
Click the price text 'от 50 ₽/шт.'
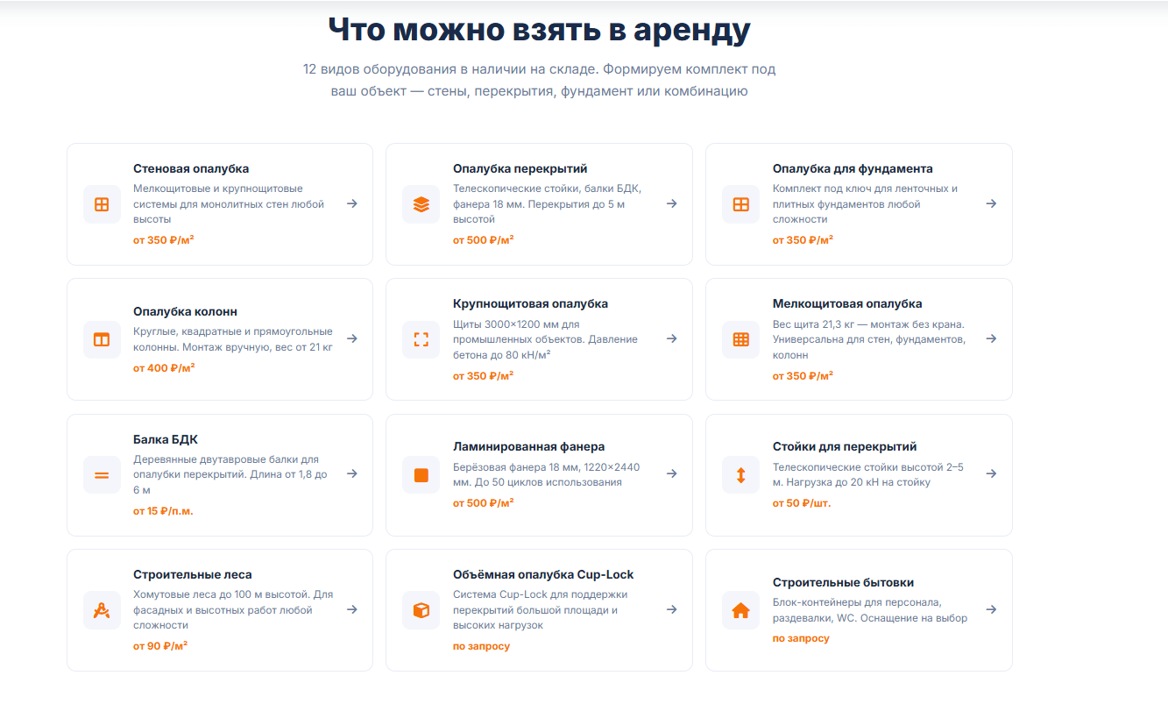(802, 503)
